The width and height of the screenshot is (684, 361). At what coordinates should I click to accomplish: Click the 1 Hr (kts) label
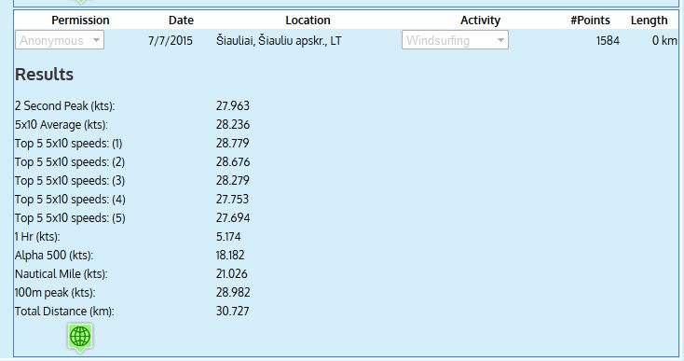[37, 237]
